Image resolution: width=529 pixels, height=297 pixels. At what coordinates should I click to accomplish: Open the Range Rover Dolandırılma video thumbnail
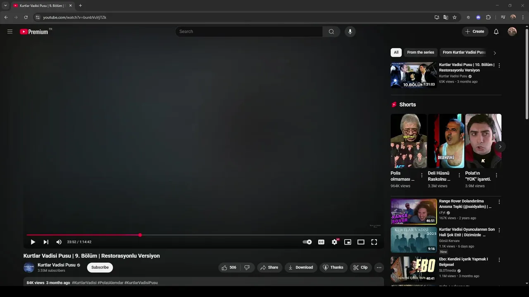414,212
